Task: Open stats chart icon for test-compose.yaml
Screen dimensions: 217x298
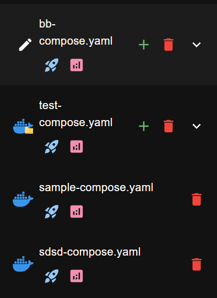Action: 77,147
